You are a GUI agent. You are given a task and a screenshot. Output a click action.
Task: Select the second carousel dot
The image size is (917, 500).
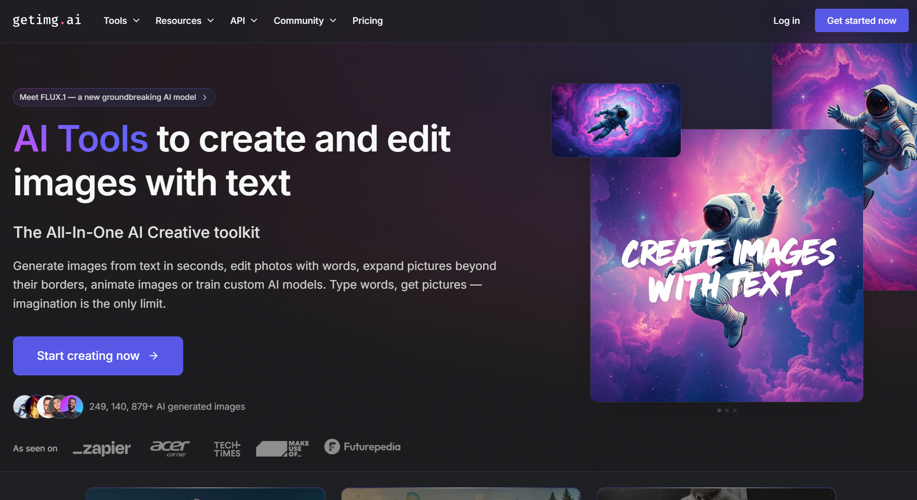click(727, 410)
